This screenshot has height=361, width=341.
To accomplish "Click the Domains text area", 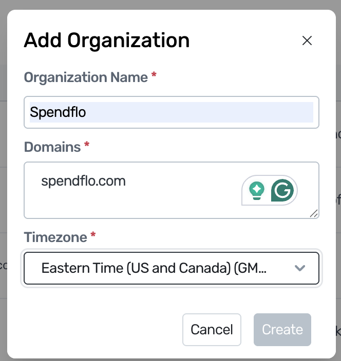I will 172,190.
